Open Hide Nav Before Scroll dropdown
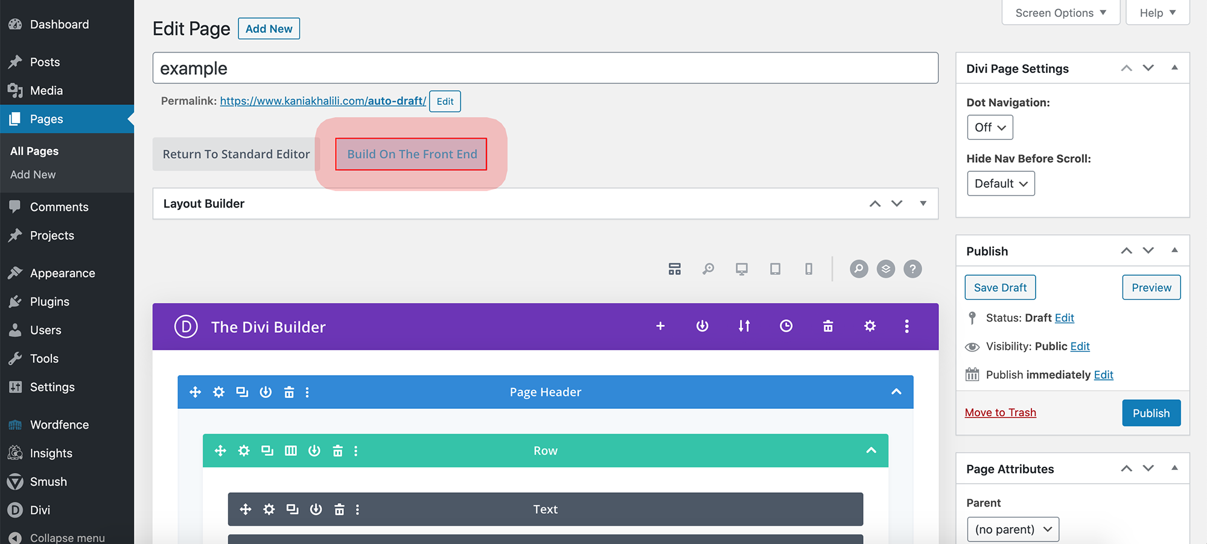 click(1001, 183)
